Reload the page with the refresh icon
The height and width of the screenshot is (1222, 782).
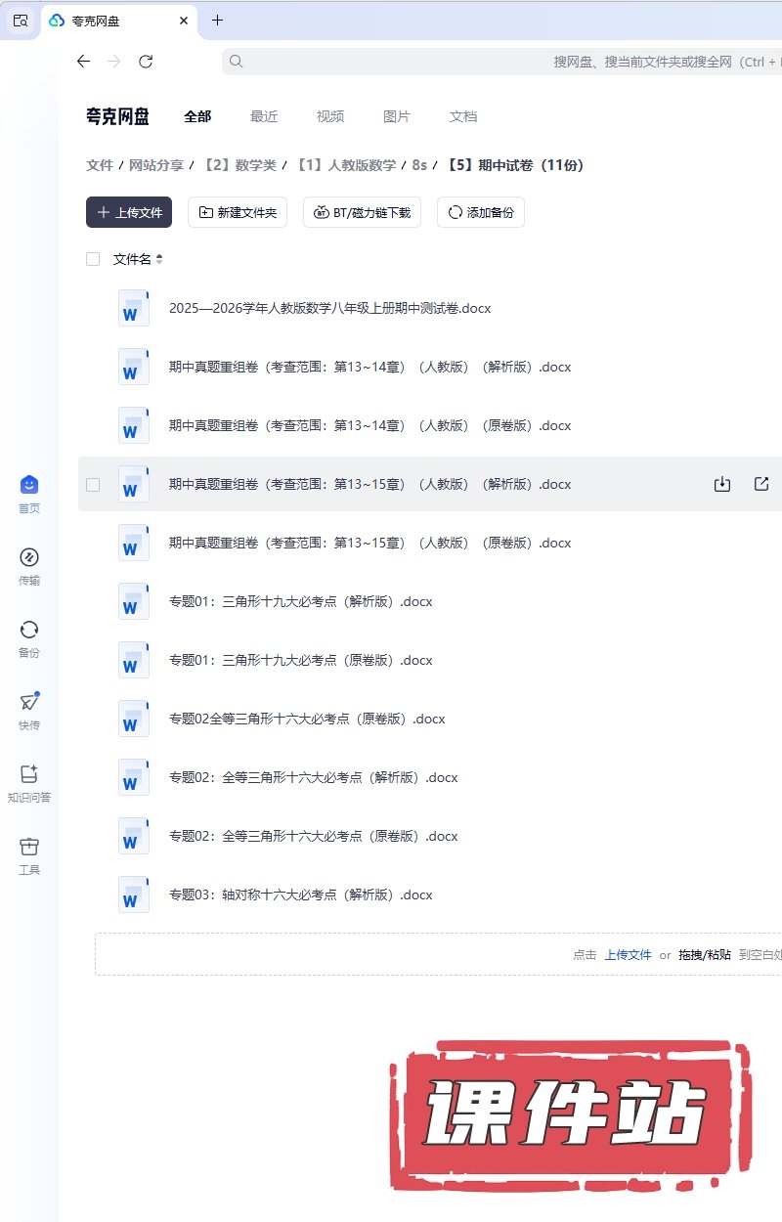click(146, 62)
